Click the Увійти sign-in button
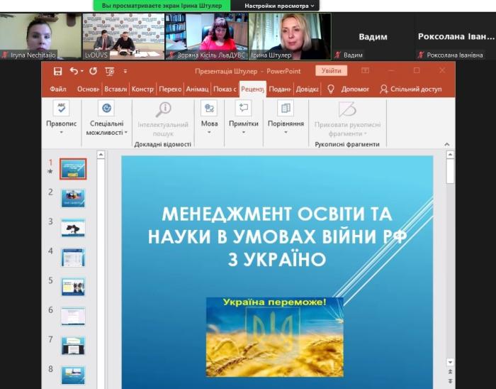This screenshot has width=496, height=389. [331, 71]
